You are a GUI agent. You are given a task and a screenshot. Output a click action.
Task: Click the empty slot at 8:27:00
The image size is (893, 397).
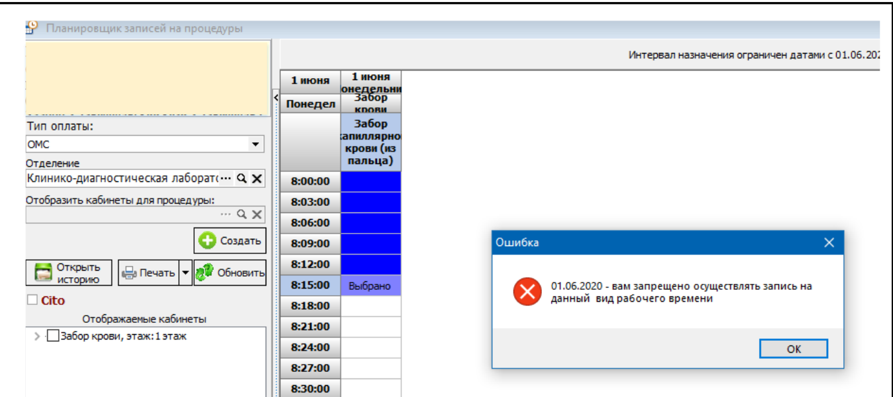tap(371, 369)
